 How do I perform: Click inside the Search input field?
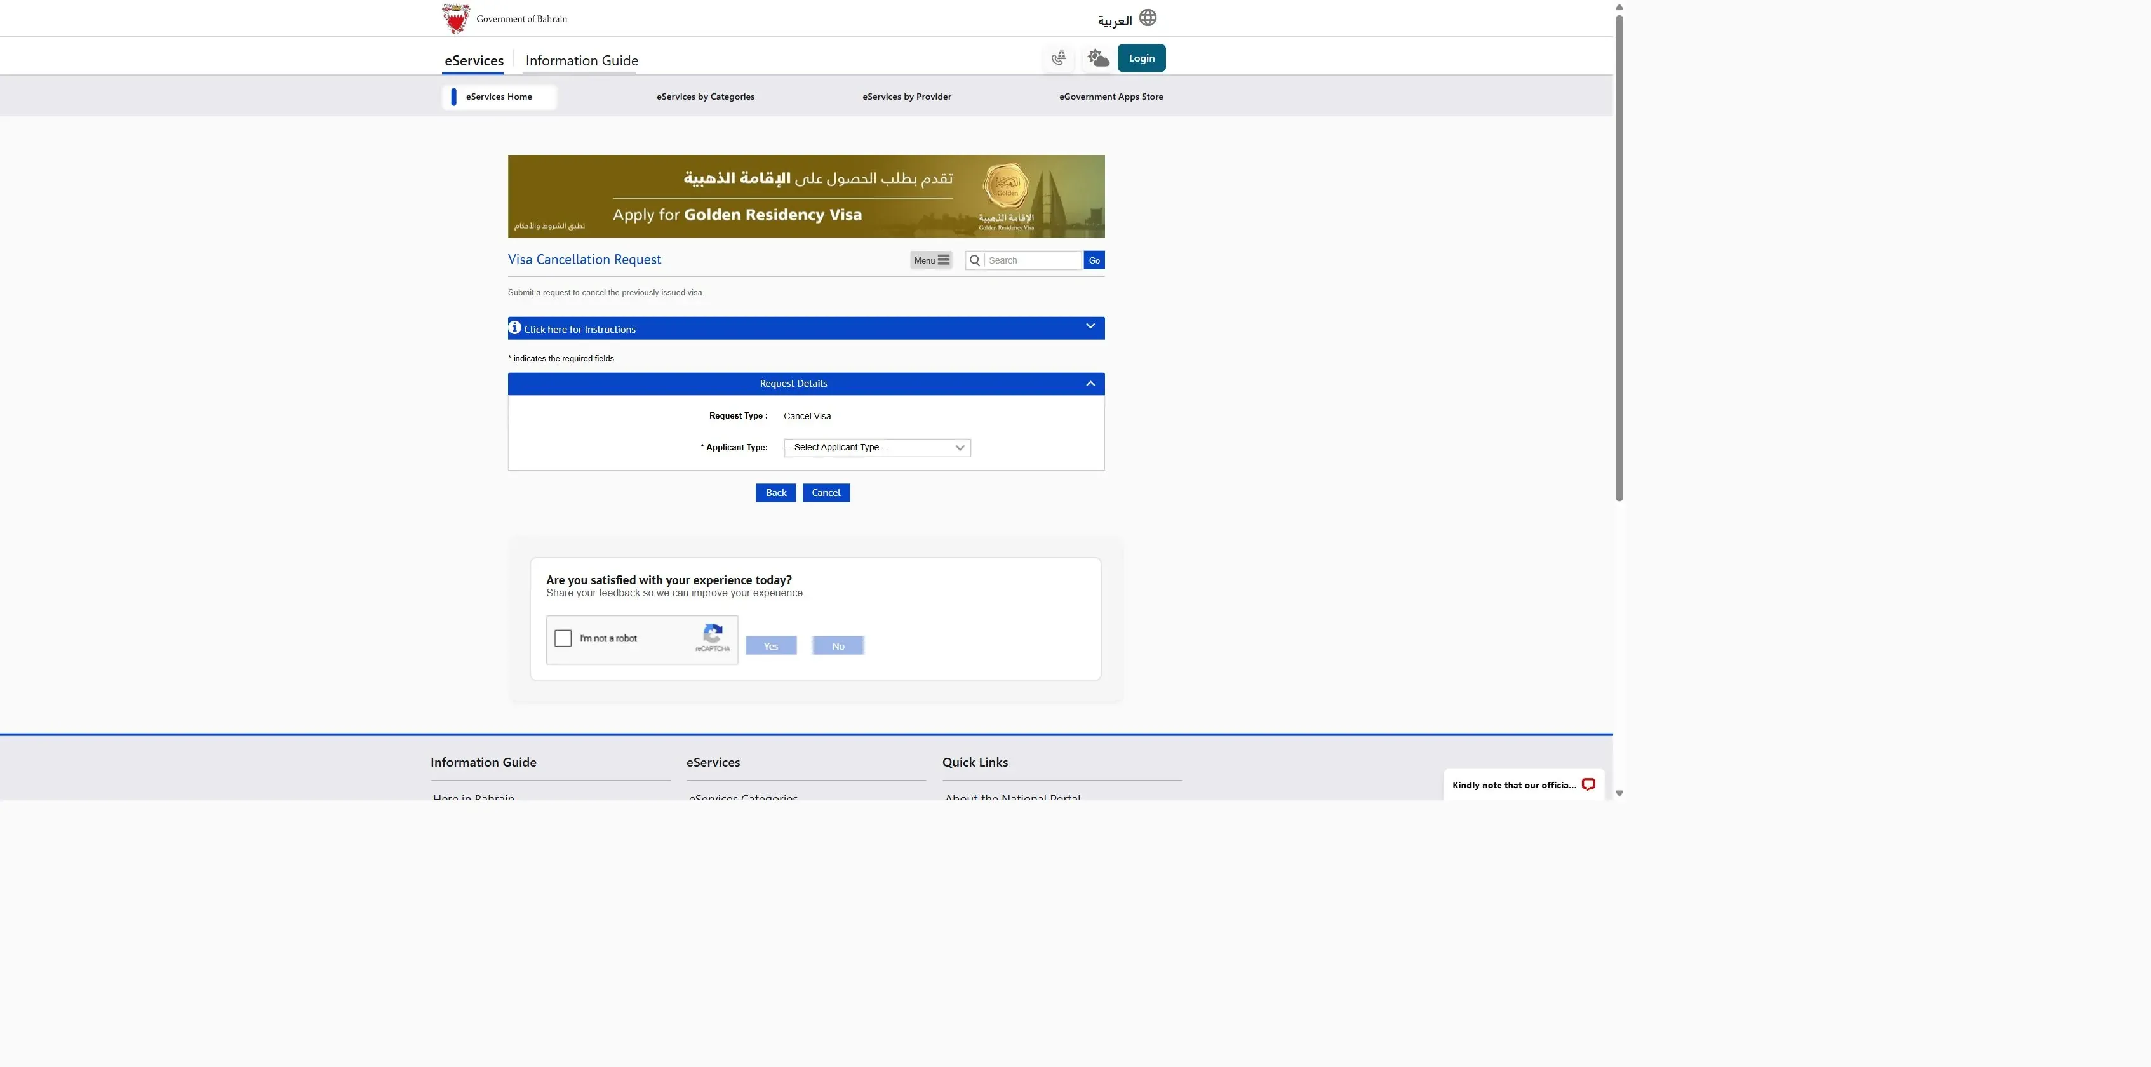coord(1033,260)
